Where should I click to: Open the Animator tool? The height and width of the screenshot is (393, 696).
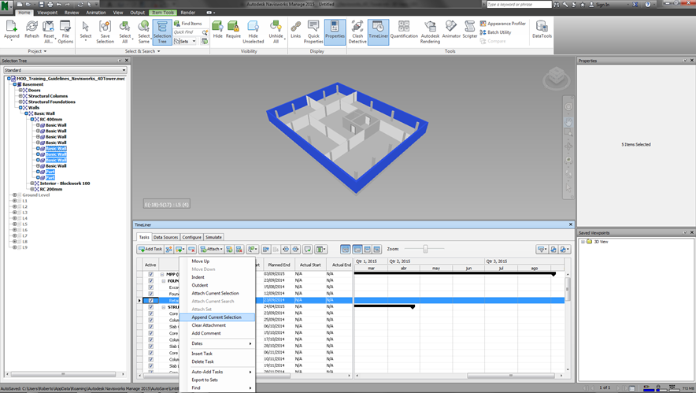(x=451, y=30)
